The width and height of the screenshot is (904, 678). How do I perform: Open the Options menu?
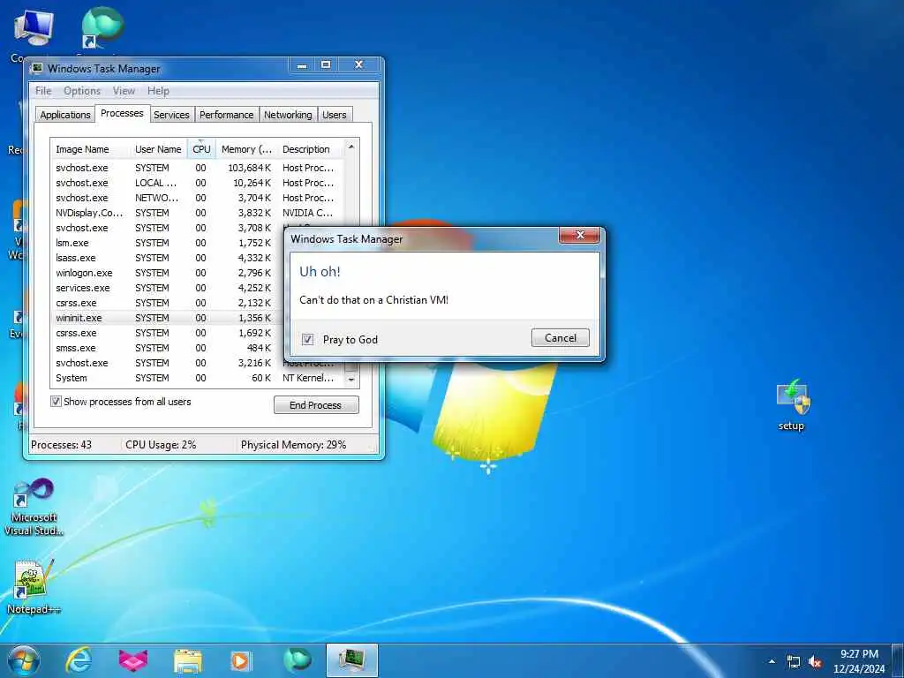pyautogui.click(x=82, y=91)
